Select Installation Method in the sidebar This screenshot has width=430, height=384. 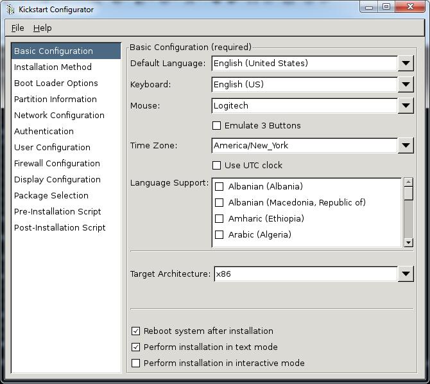[53, 67]
